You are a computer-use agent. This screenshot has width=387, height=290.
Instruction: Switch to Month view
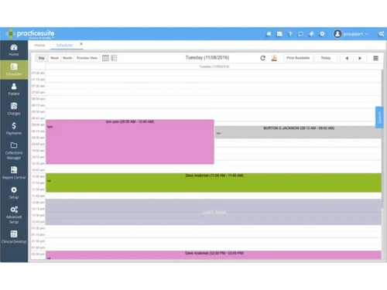(67, 58)
